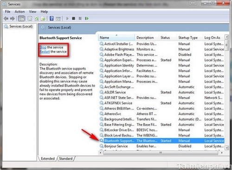
Task: Sort by the Status column header
Action: [168, 38]
